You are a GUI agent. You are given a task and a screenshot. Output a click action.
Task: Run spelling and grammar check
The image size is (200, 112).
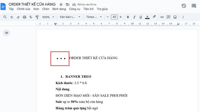[31, 17]
